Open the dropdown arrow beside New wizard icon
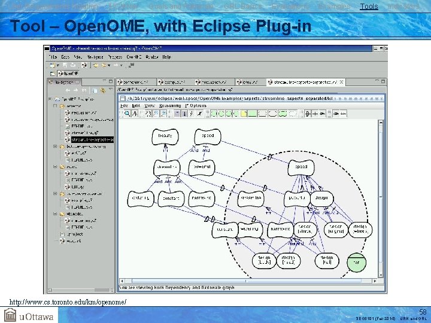The height and width of the screenshot is (323, 431). [x=58, y=66]
